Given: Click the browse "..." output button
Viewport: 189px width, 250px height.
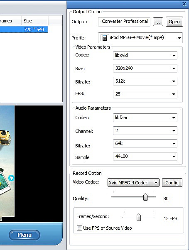Looking at the screenshot, I should pyautogui.click(x=158, y=22).
